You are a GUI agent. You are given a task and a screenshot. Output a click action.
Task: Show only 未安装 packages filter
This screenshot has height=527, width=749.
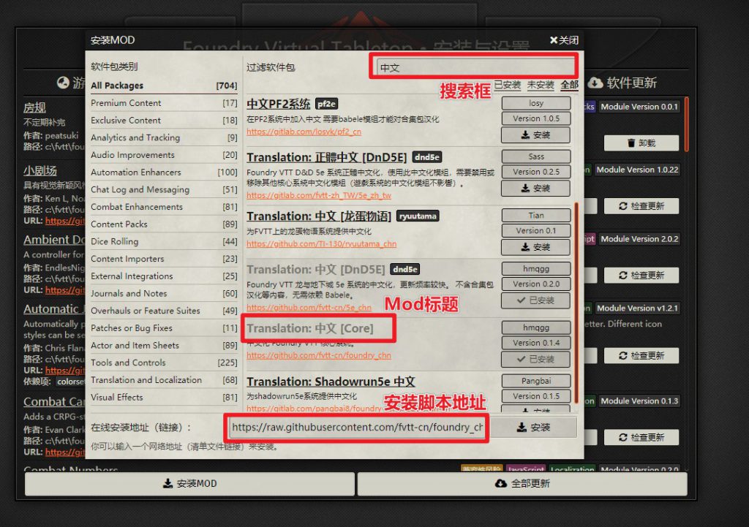[x=541, y=85]
